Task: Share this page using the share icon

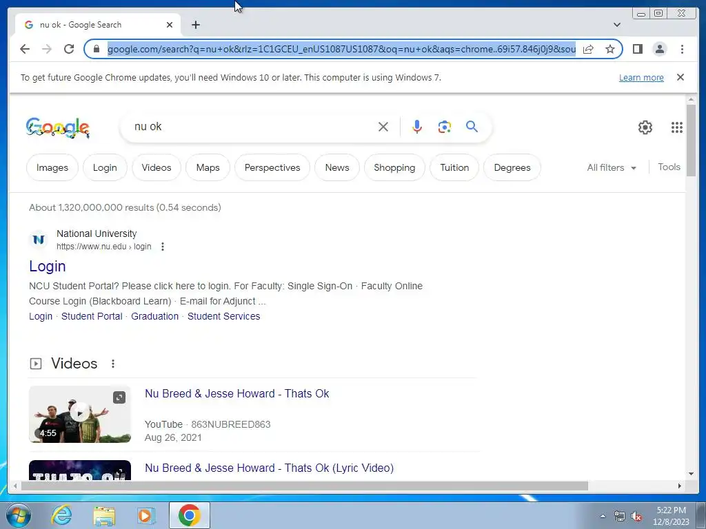Action: (x=588, y=49)
